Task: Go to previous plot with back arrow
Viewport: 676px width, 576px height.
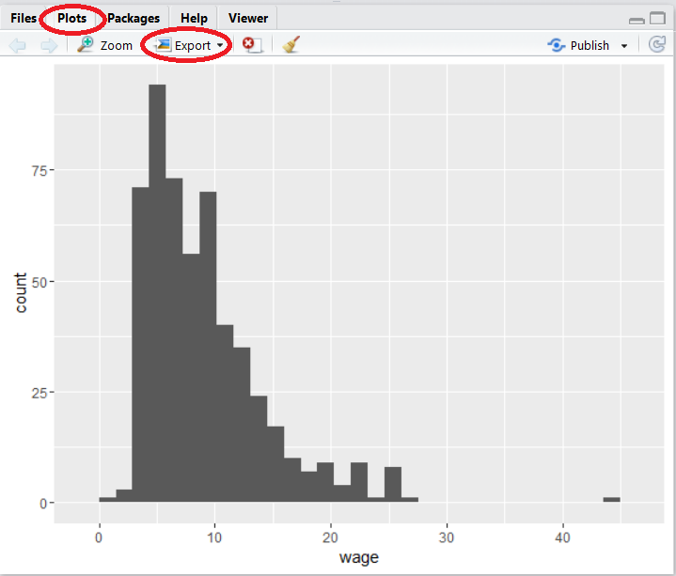Action: point(17,45)
